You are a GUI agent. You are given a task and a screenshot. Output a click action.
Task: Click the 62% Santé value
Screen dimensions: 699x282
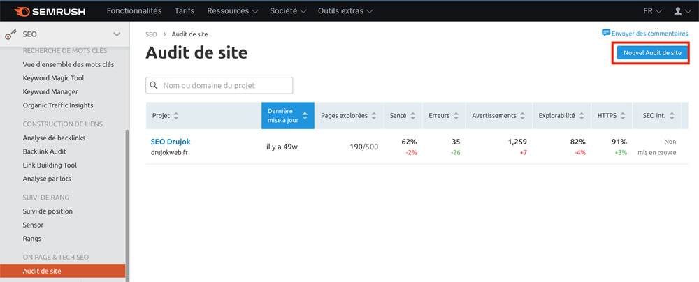pos(409,142)
